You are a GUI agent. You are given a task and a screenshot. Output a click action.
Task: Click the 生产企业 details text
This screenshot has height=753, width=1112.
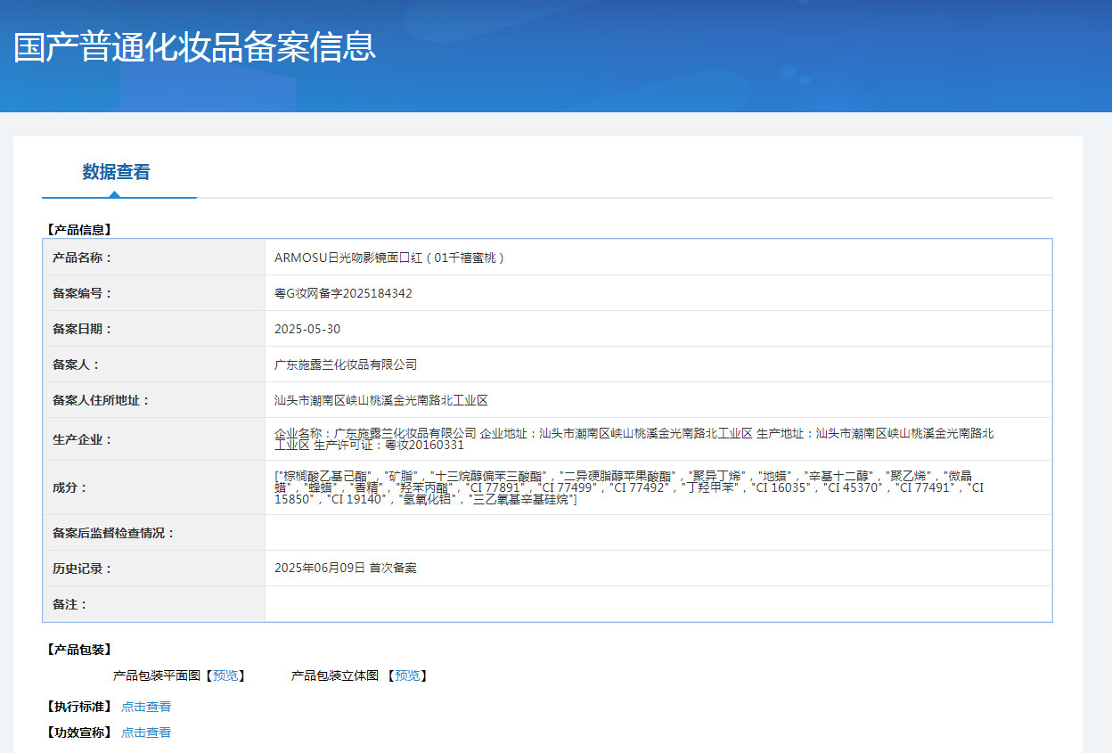pos(634,438)
